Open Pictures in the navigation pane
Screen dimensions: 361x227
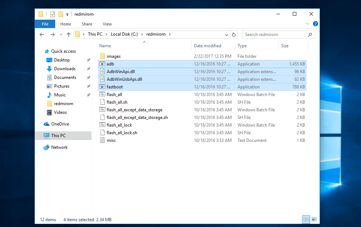click(61, 86)
